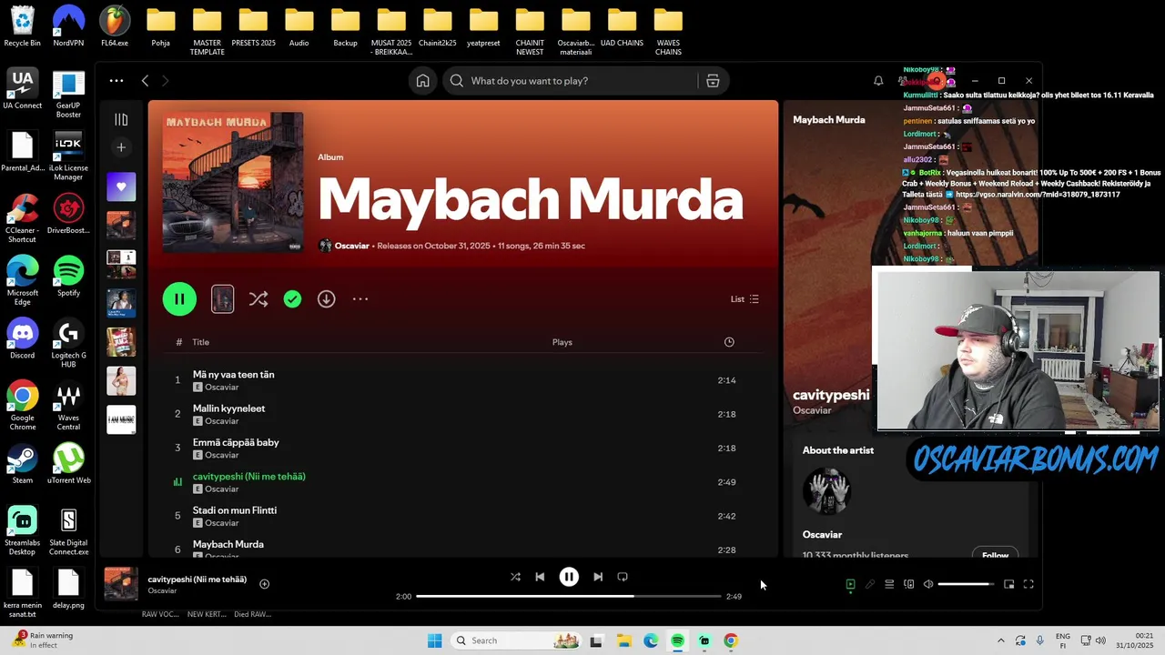Toggle the Now Playing view button
Viewport: 1165px width, 655px height.
(850, 584)
